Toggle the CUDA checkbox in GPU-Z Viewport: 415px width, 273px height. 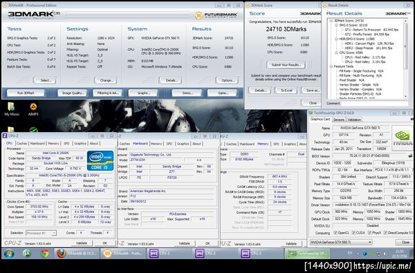point(353,233)
